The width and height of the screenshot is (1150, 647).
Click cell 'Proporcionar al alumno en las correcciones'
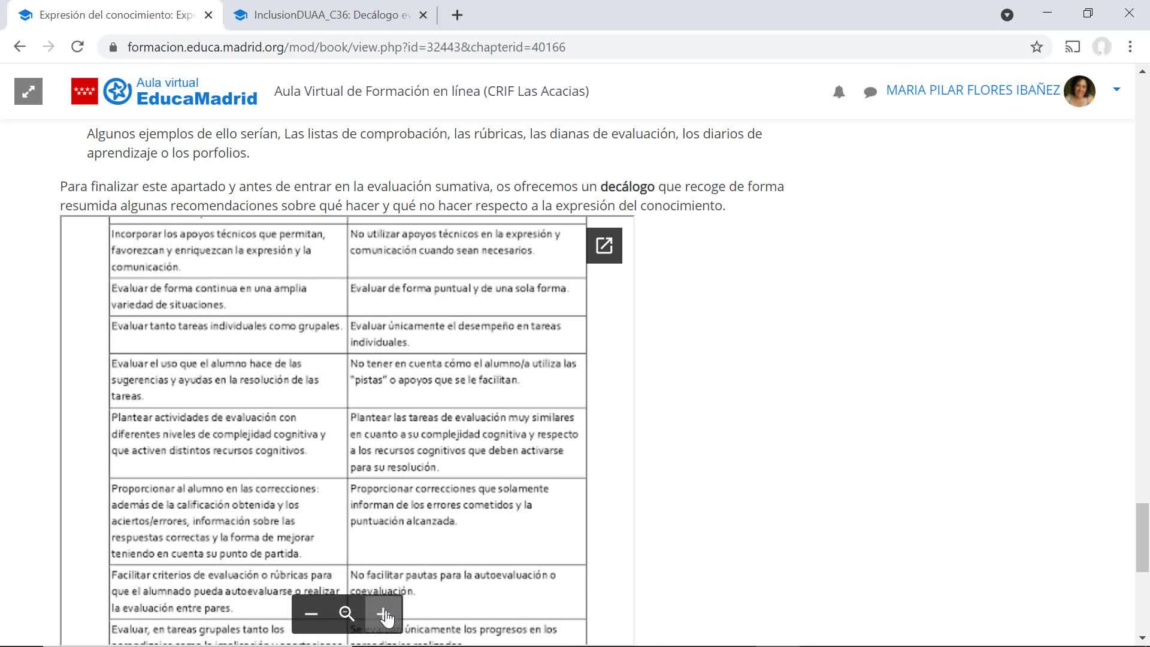[x=228, y=521]
